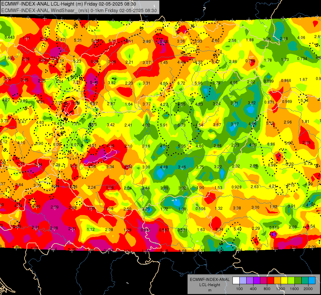321x295 pixels.
Task: Click the wind shear value 3.67
Action: point(217,125)
